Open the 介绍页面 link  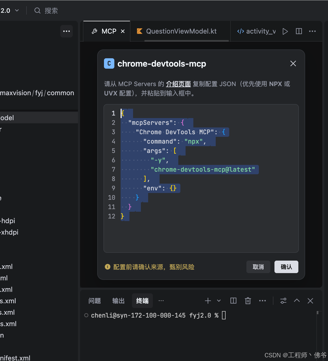pos(178,84)
